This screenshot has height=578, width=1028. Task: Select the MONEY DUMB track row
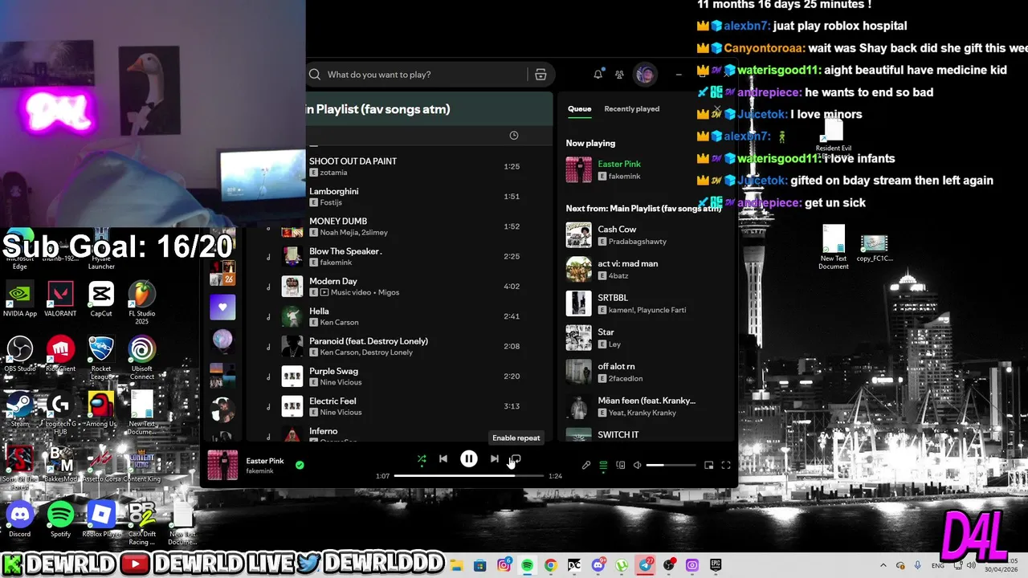(x=402, y=226)
